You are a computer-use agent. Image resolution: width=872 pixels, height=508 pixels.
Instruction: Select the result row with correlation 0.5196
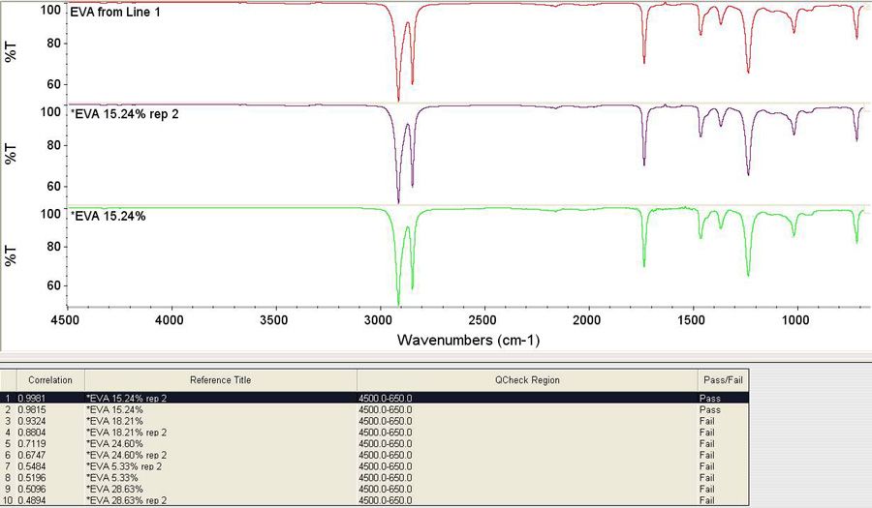374,477
